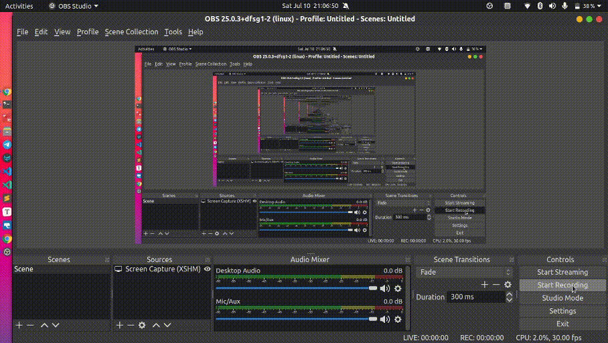The image size is (608, 343).
Task: Open Fade transition dropdown
Action: 464,272
